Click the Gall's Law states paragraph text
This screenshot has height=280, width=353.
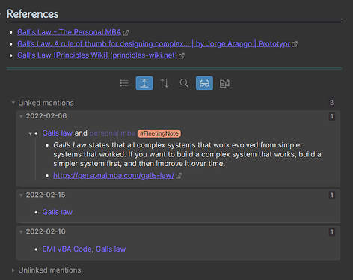(x=187, y=154)
